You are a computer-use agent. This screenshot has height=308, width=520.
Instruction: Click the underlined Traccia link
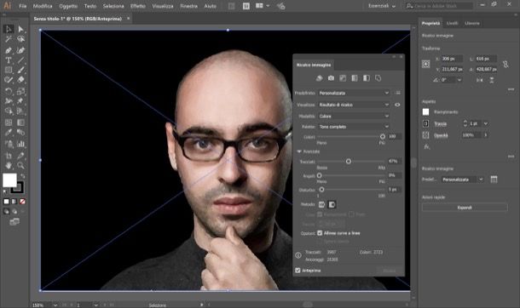click(441, 123)
